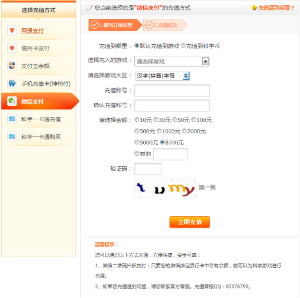The height and width of the screenshot is (298, 300).
Task: Select the 充值到科宇币 radio option
Action: (x=183, y=45)
